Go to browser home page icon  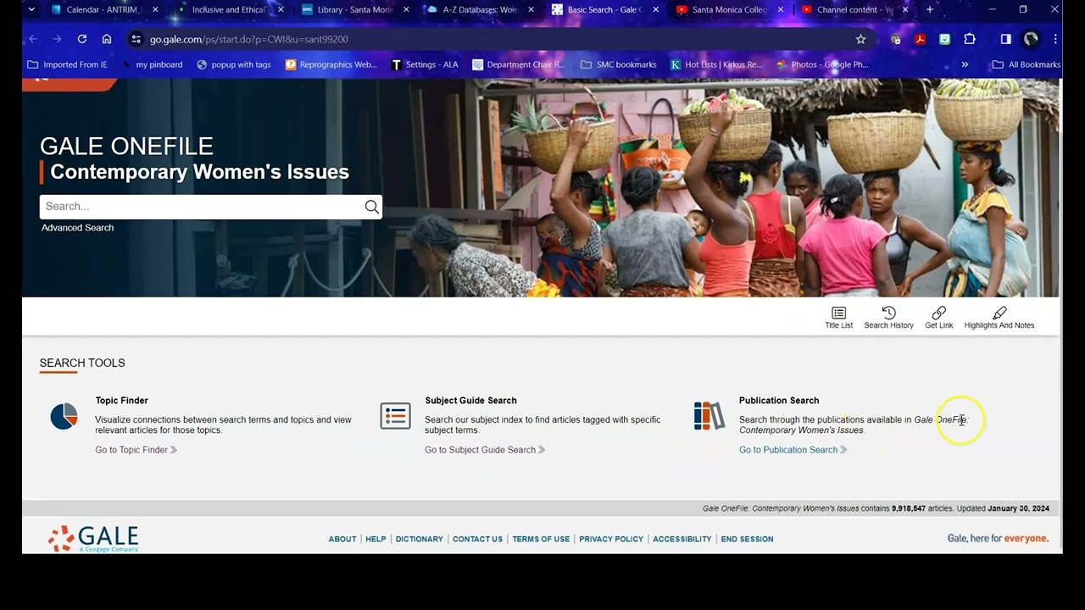[x=107, y=39]
